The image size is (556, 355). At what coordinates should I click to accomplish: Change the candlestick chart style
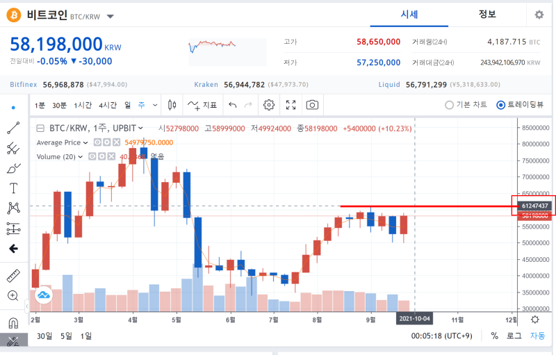tap(172, 105)
